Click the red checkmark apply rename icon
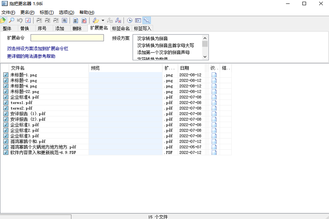Viewport: 329px width, 219px height. [28, 21]
